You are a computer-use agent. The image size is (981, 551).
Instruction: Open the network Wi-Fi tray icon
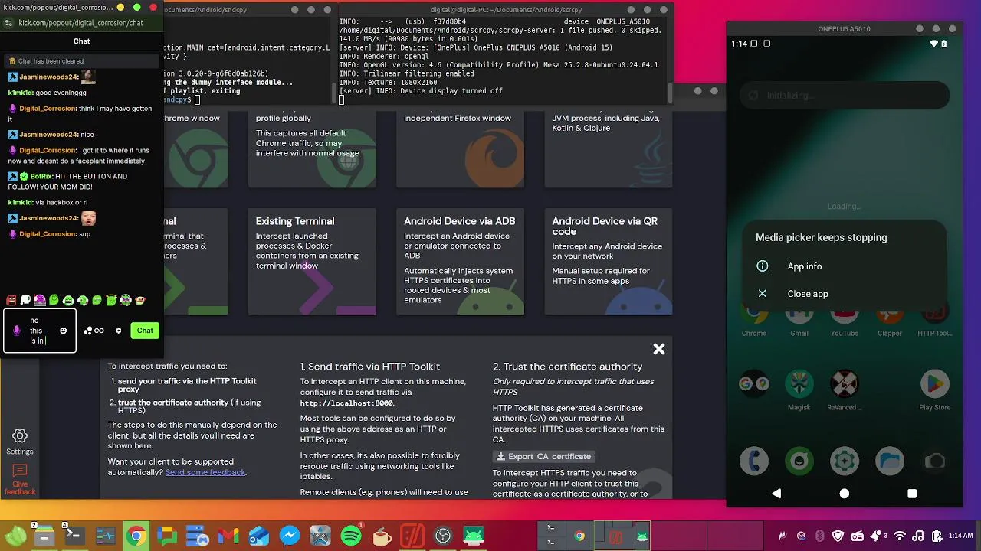(x=900, y=536)
